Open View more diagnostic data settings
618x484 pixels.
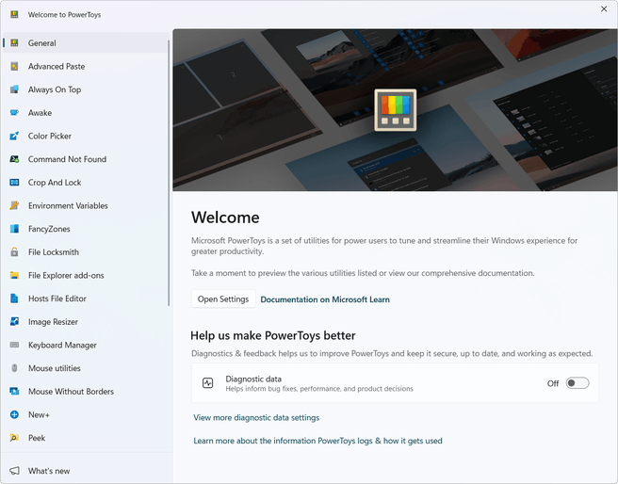pos(256,417)
